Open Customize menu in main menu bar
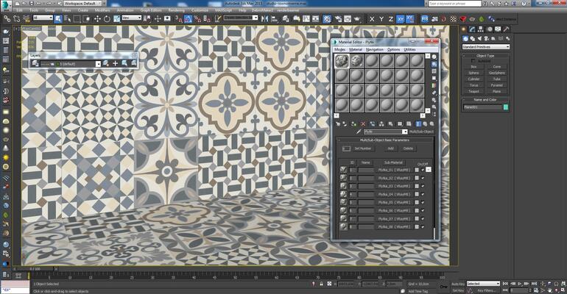The width and height of the screenshot is (567, 294). click(200, 10)
